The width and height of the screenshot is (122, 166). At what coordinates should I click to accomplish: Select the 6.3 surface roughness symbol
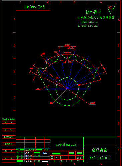point(112,9)
